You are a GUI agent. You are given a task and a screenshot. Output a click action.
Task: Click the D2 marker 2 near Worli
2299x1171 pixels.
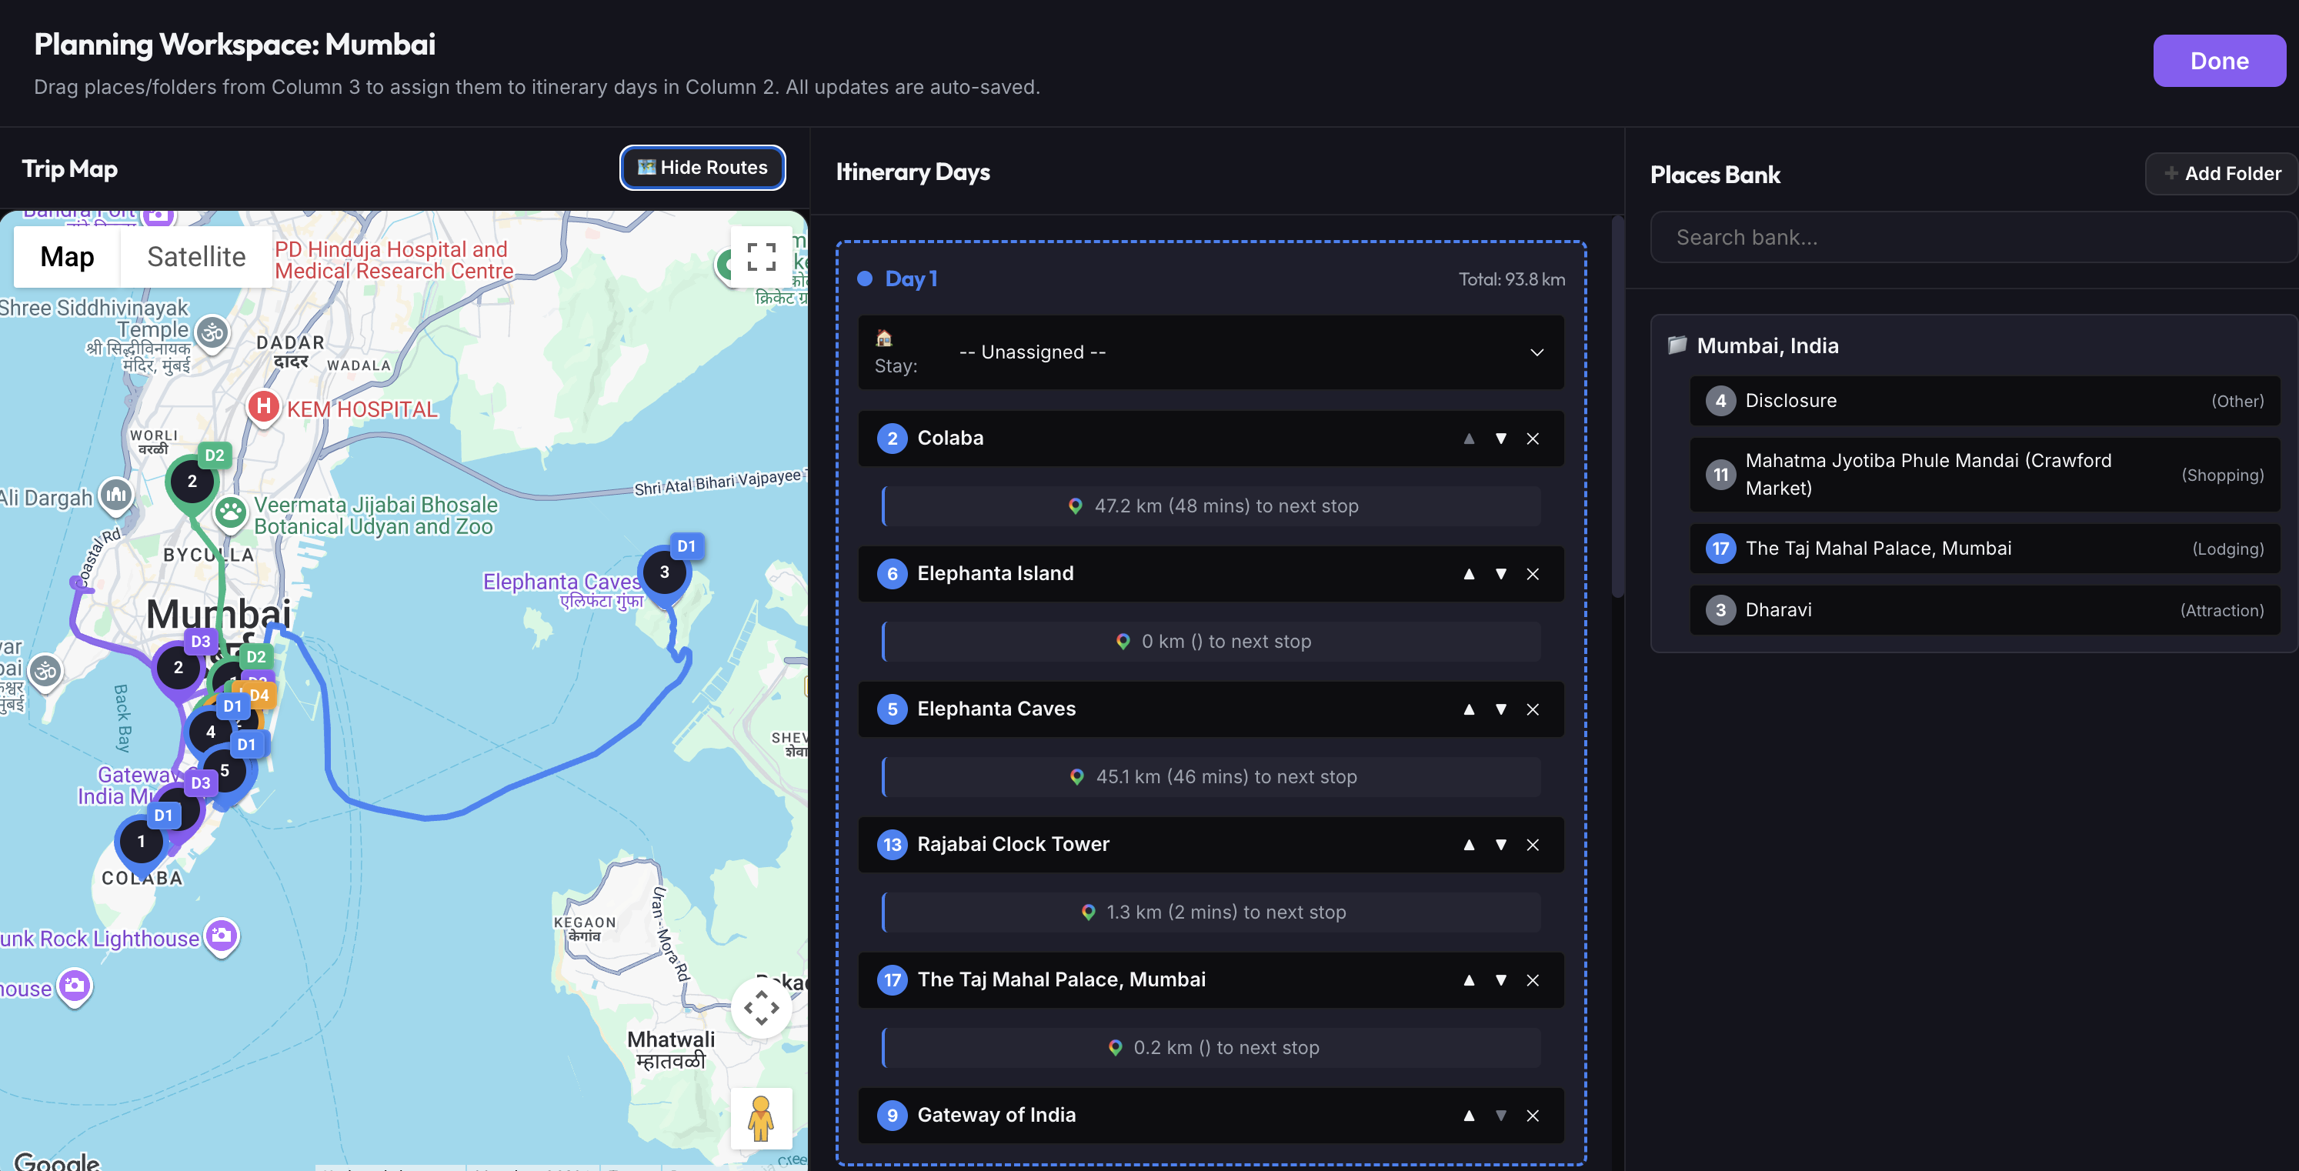[192, 482]
